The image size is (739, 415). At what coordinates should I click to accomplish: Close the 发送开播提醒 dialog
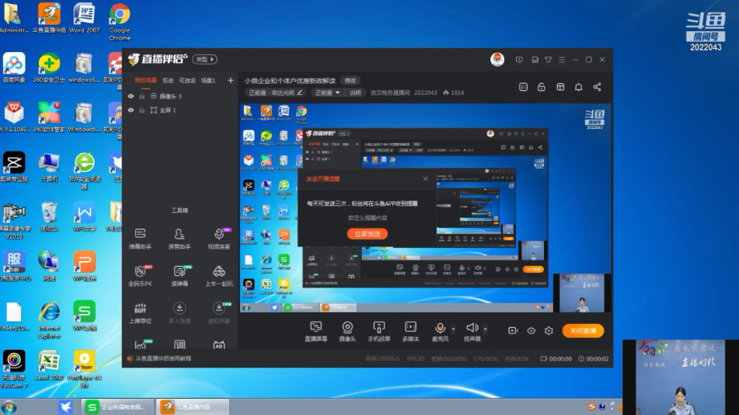pos(426,179)
